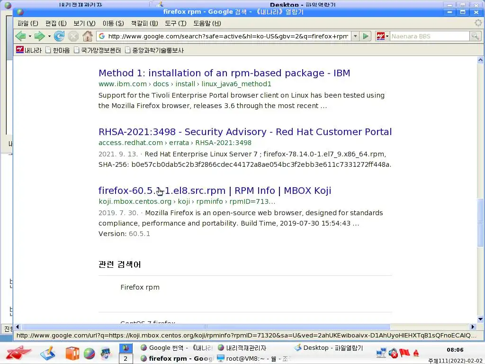Click the muted volume tray icon
The image size is (485, 364).
click(393, 353)
